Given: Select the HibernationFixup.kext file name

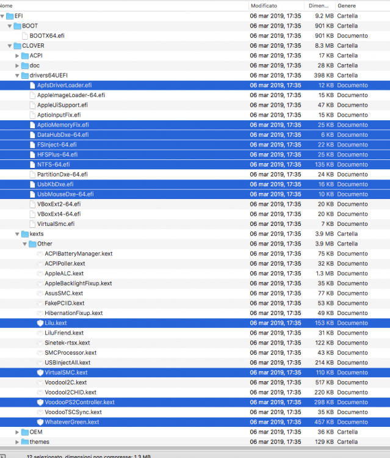Looking at the screenshot, I should coord(74,313).
